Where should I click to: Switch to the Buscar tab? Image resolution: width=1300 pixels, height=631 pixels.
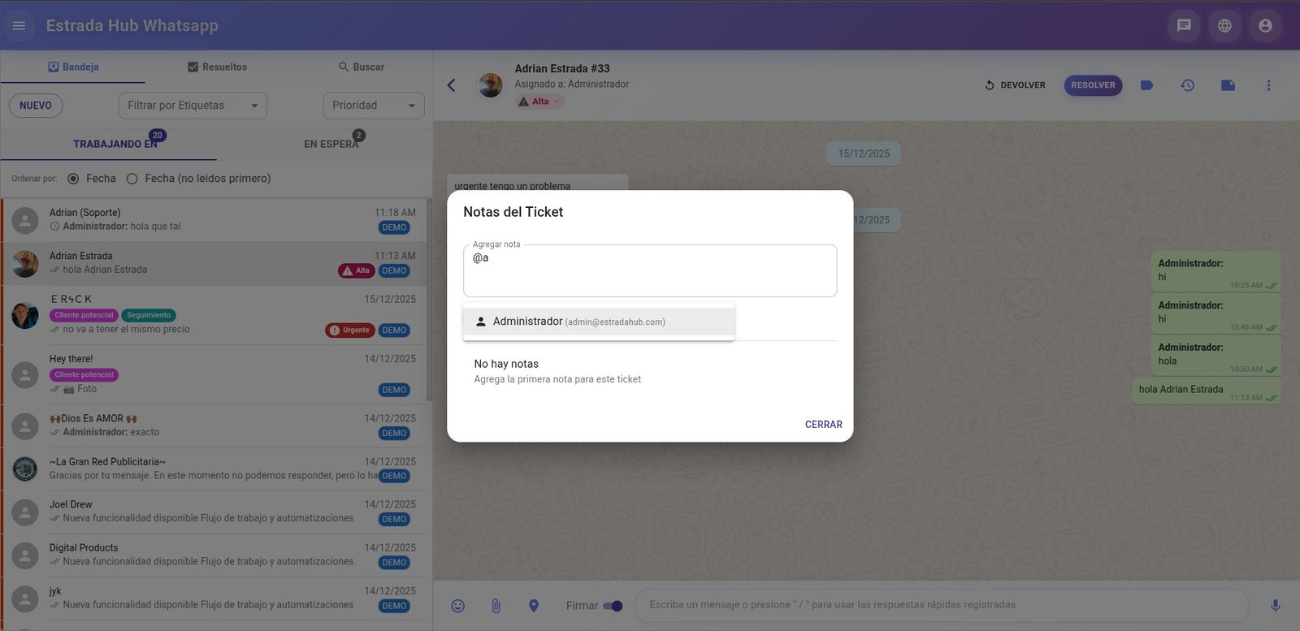tap(362, 67)
